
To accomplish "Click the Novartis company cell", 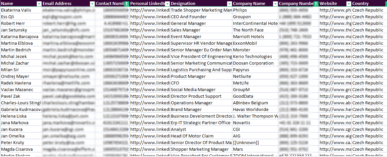I will 255,123.
